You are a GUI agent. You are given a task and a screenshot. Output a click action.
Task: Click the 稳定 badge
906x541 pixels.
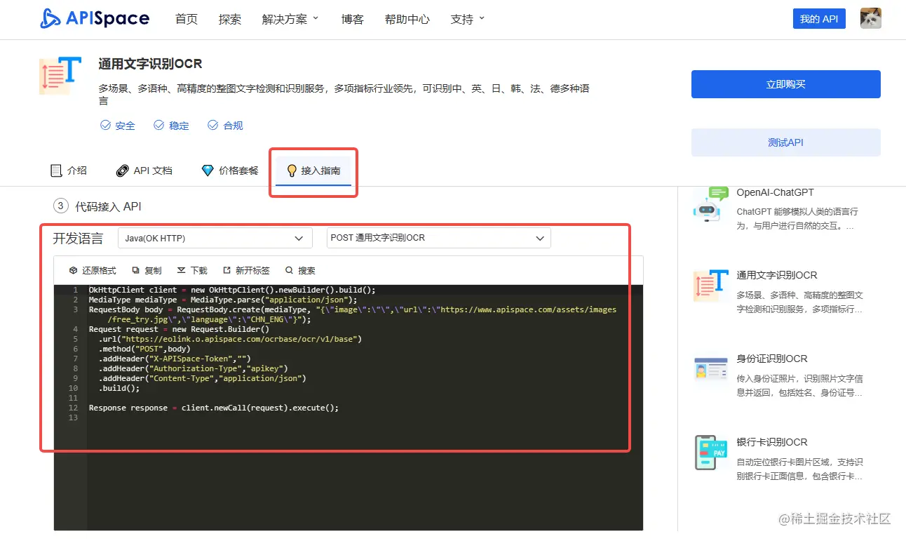[x=172, y=126]
